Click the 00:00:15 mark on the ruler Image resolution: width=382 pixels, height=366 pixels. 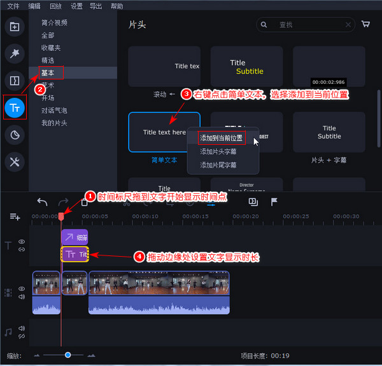[x=195, y=216]
